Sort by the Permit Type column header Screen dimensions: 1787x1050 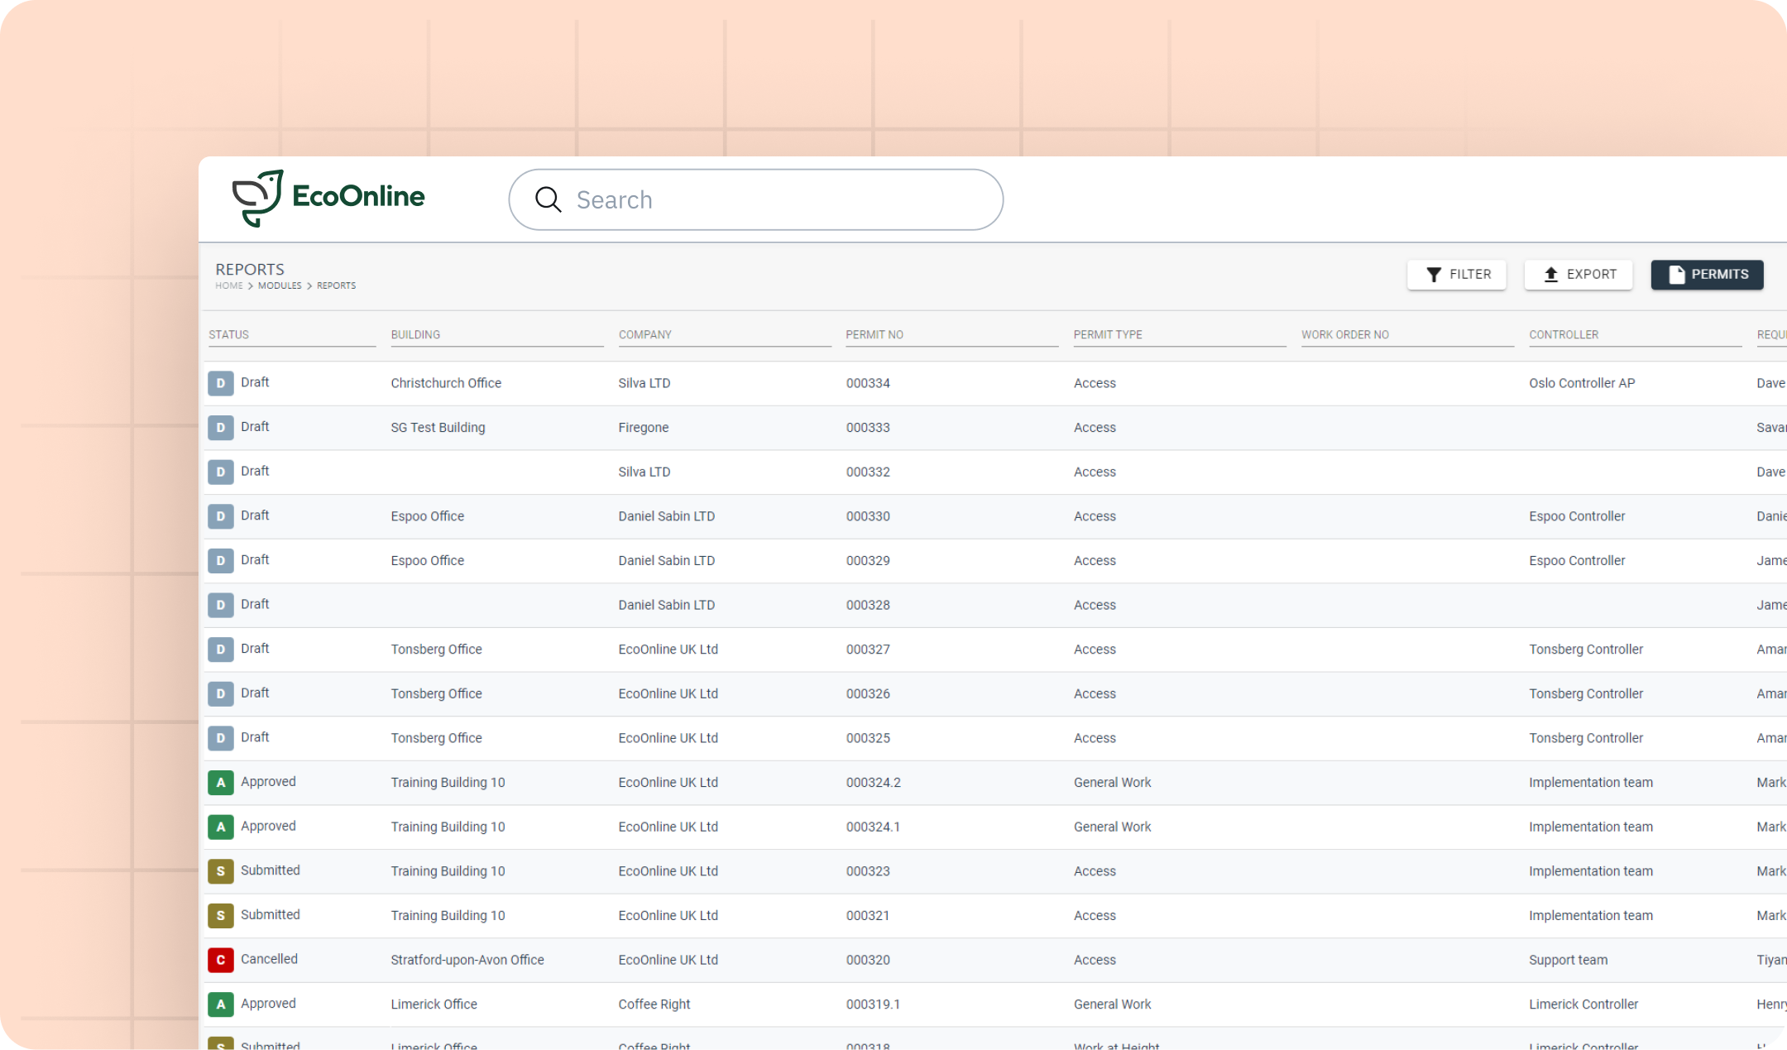click(1107, 335)
